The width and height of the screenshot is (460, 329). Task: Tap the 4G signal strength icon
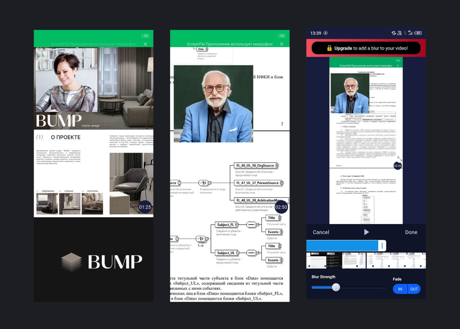coord(410,33)
